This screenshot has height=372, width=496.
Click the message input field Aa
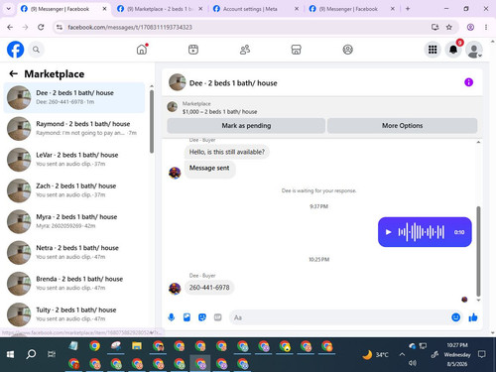point(339,317)
